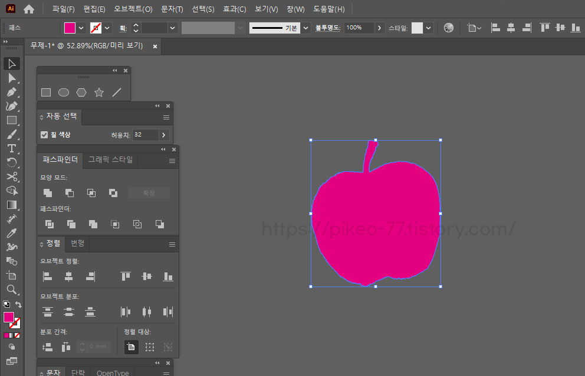
Task: Click the tolerance value field 32
Action: point(146,135)
